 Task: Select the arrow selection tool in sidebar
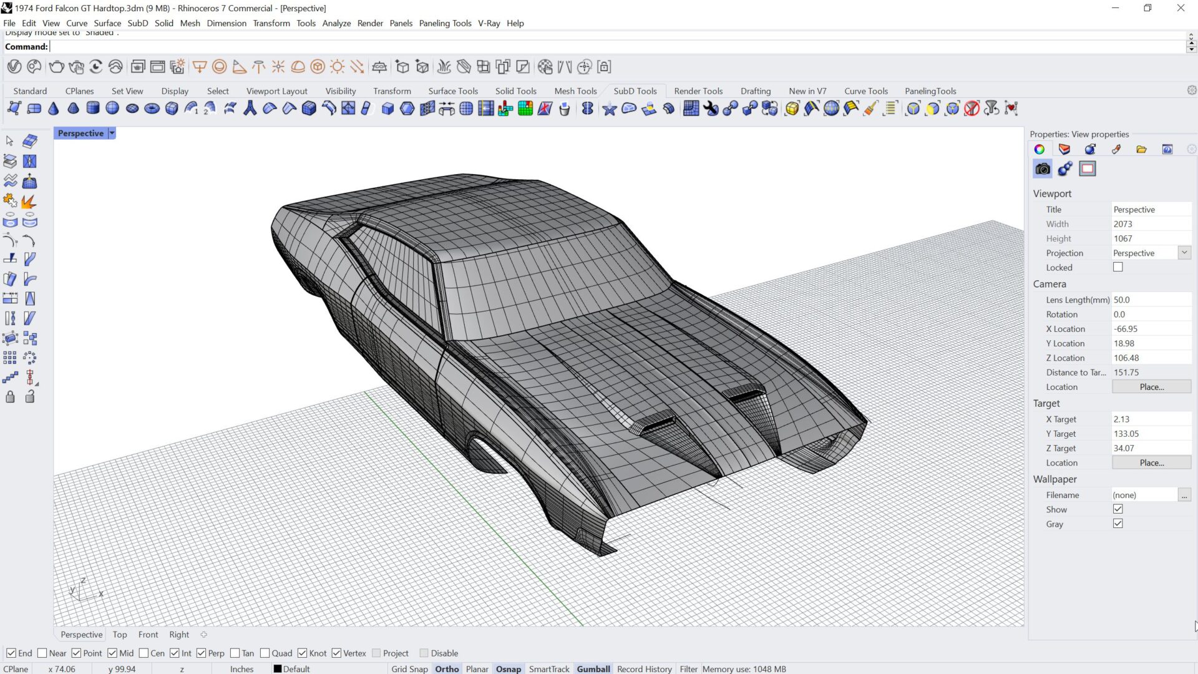click(x=9, y=140)
